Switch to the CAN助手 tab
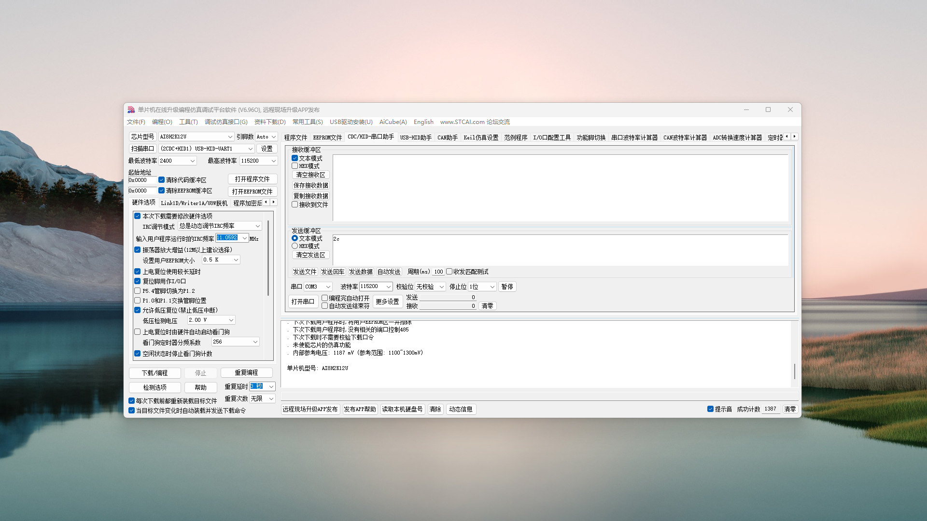The width and height of the screenshot is (927, 521). click(x=447, y=137)
